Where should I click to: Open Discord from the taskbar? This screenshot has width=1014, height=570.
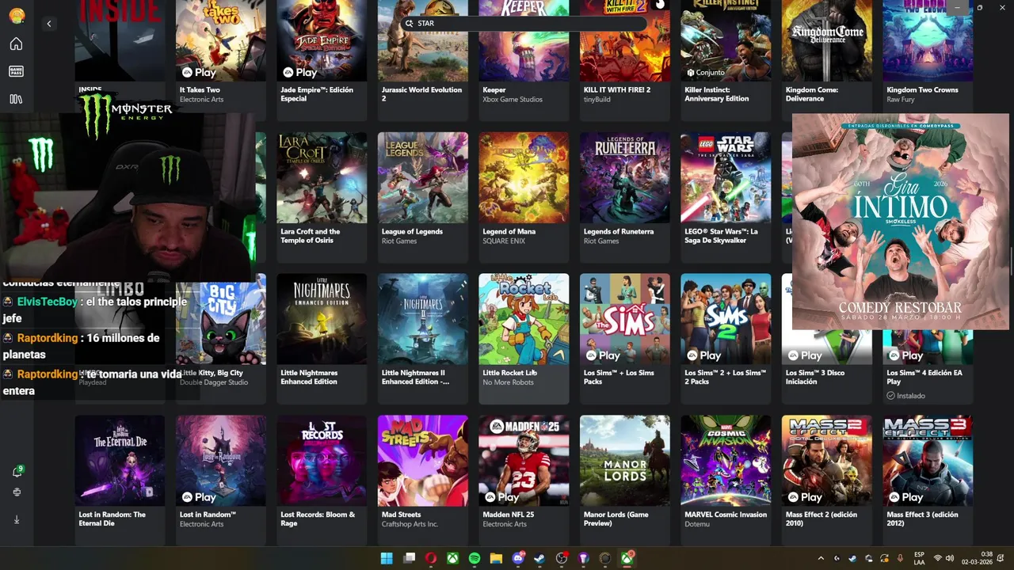coord(519,558)
